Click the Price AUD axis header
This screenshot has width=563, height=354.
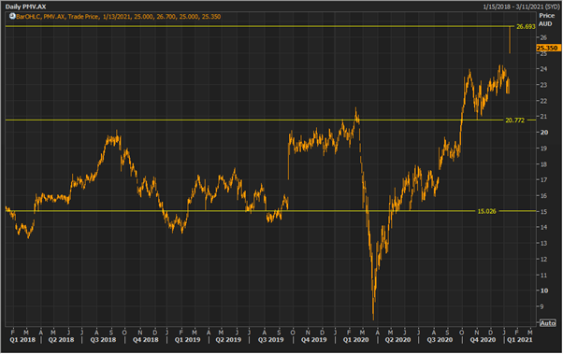pos(546,20)
